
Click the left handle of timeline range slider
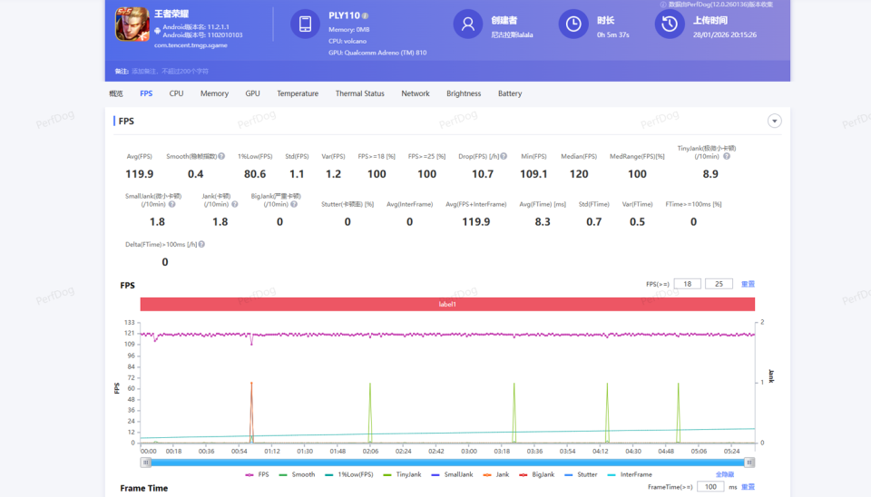tap(145, 463)
